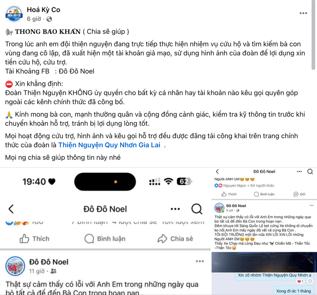The height and width of the screenshot is (295, 317).
Task: Click the public globe privacy icon
Action: coord(49,19)
